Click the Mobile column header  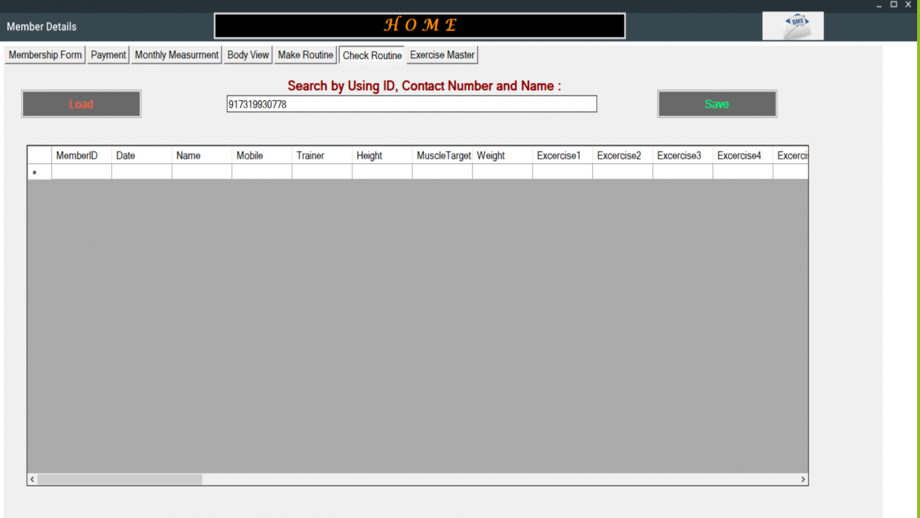coord(262,155)
